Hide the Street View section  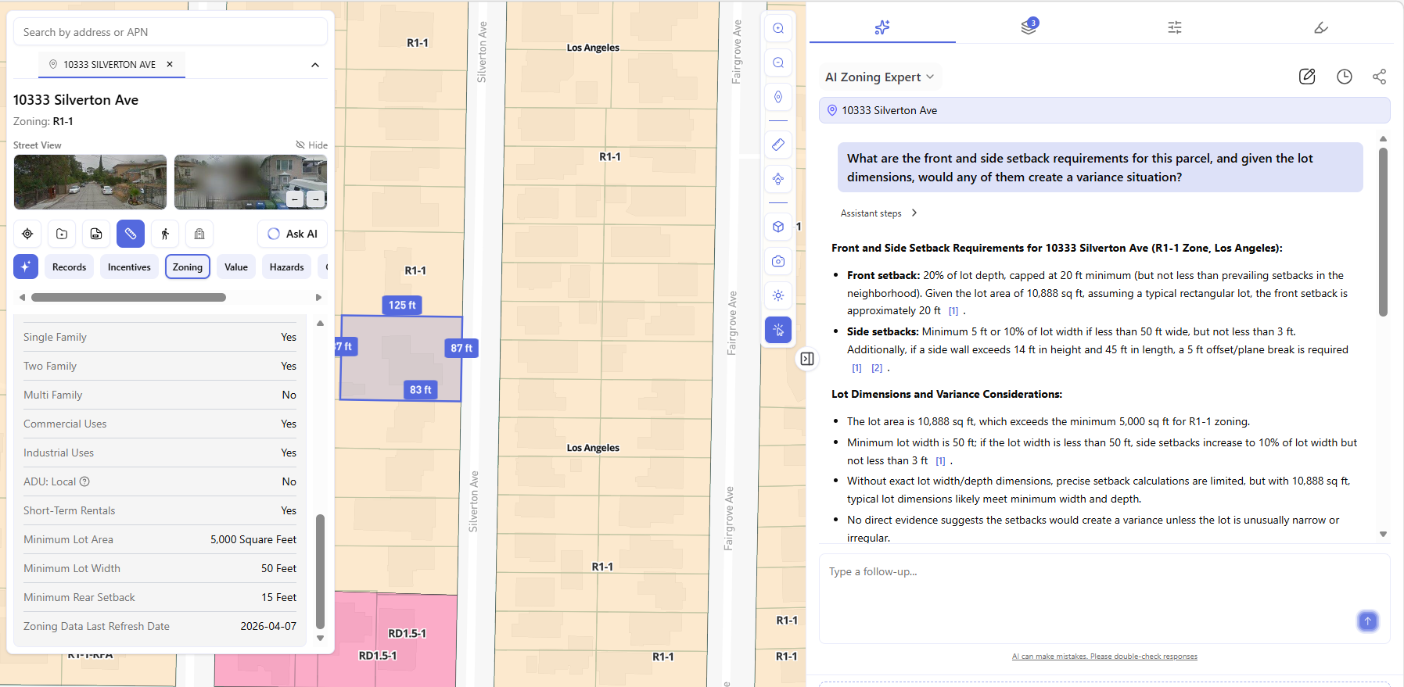pyautogui.click(x=311, y=145)
